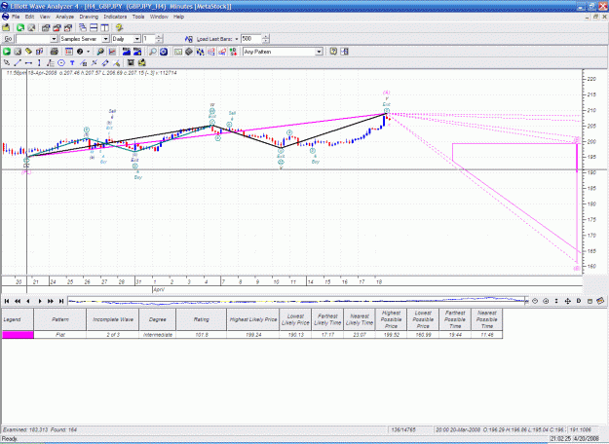Open the Analyze menu

pyautogui.click(x=65, y=17)
